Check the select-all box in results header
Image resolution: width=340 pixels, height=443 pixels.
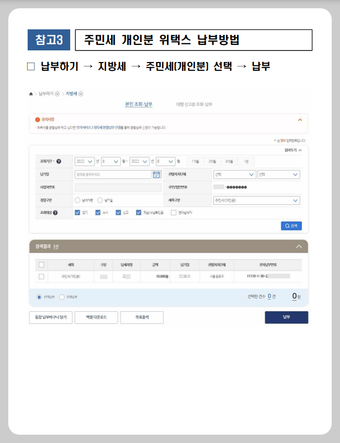tap(41, 265)
